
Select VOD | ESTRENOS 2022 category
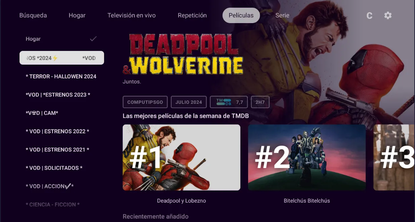[x=57, y=131]
